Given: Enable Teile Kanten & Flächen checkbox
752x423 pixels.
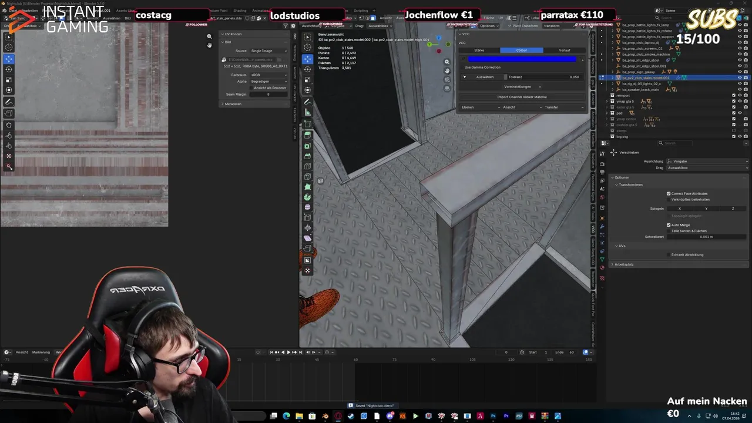Looking at the screenshot, I should [669, 231].
